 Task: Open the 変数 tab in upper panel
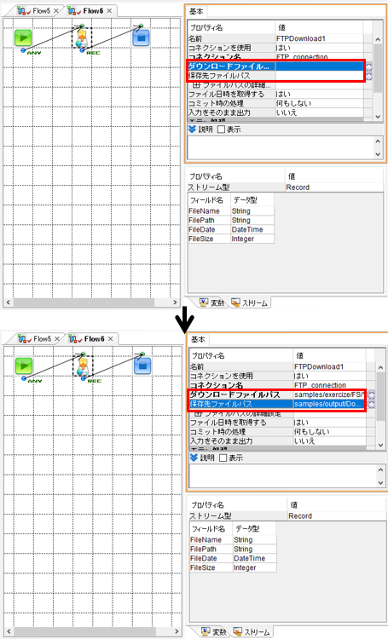[212, 302]
